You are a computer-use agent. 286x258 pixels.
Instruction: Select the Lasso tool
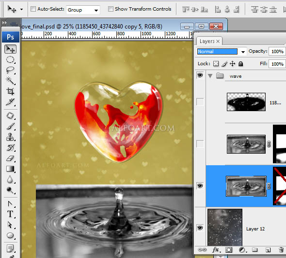[10, 70]
